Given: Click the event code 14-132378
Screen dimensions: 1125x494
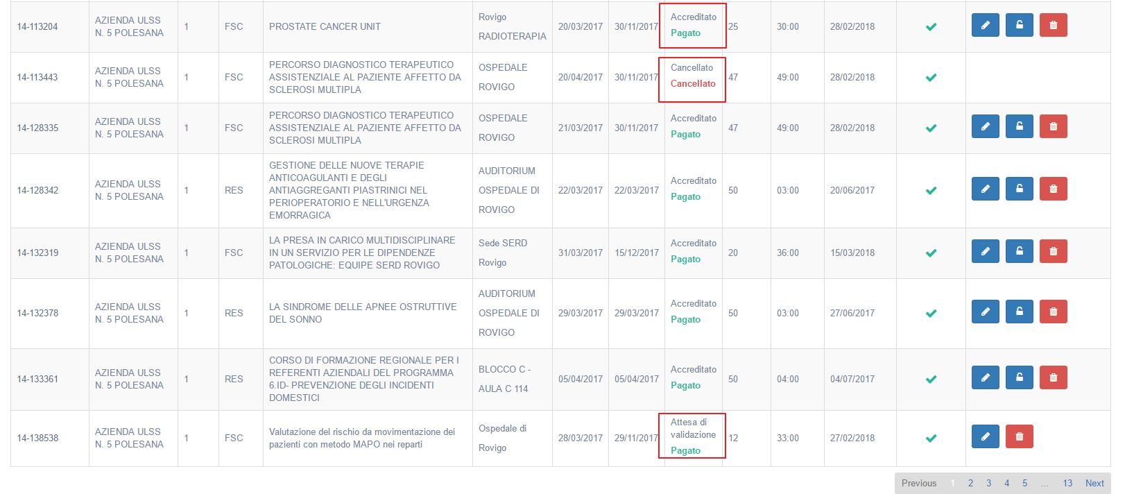Looking at the screenshot, I should [x=37, y=314].
